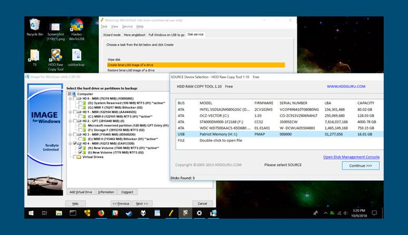Check the HD 0 - MBR (76319 MiB) checkbox
Screen dimensions: 408x235
pos(75,99)
